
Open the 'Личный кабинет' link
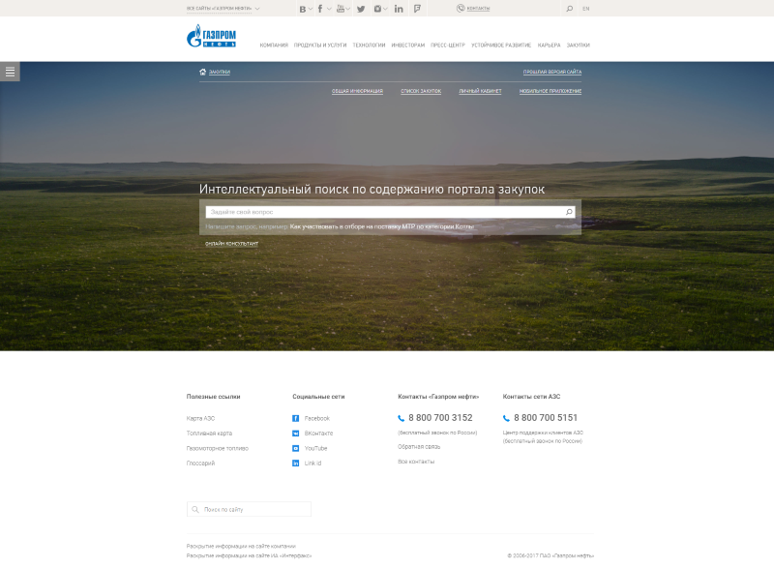(x=480, y=91)
